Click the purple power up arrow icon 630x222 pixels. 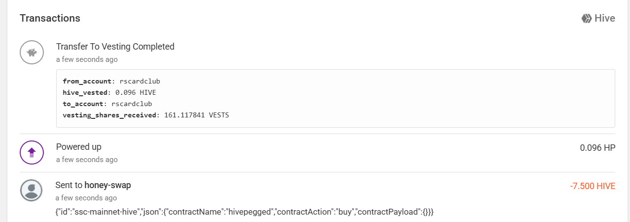32,153
